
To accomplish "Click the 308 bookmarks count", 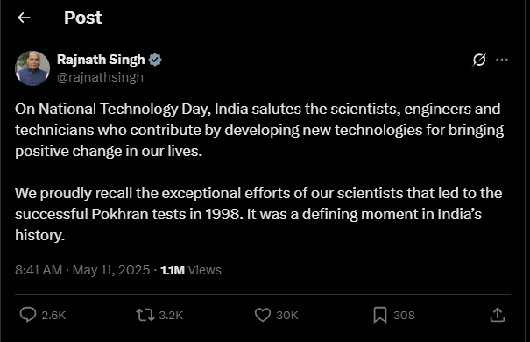I will pyautogui.click(x=404, y=316).
